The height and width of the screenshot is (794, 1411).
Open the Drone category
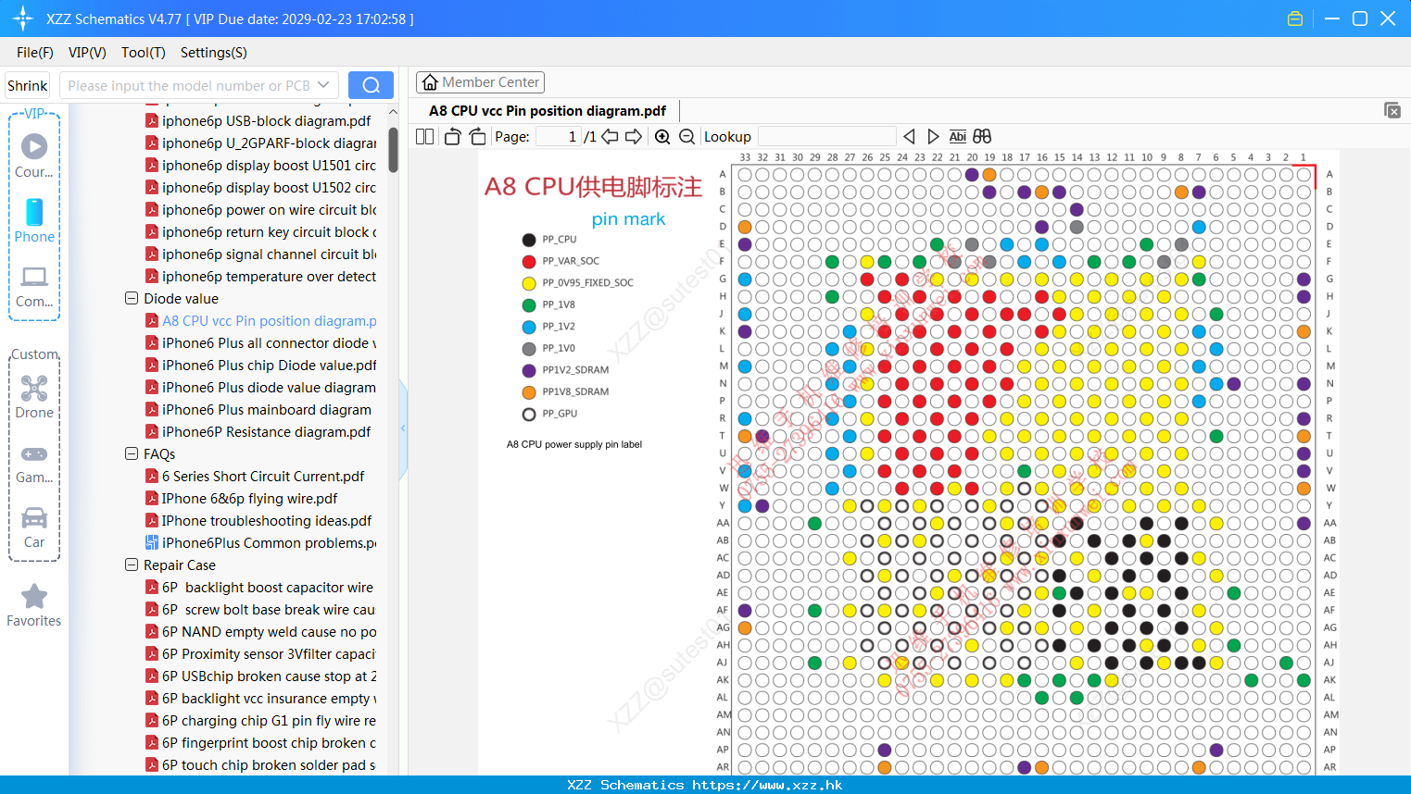click(x=34, y=396)
